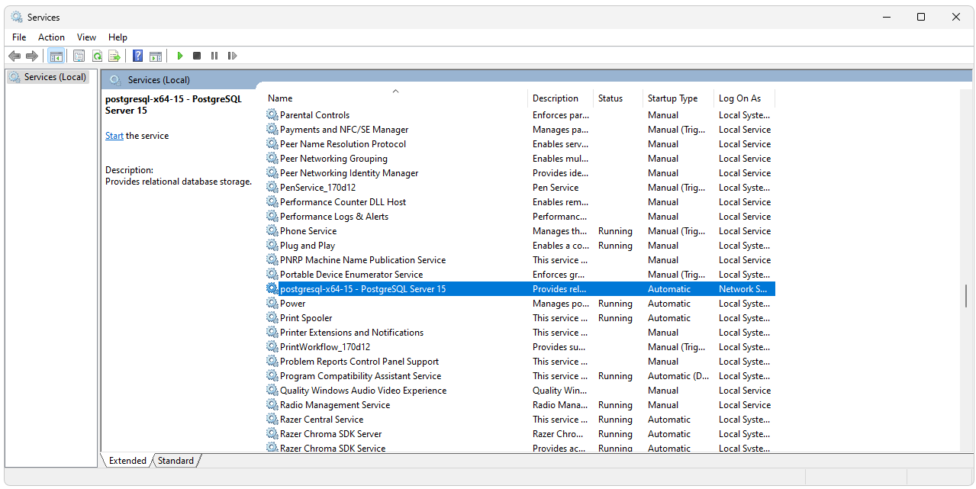Select Printer Extensions and Notifications service
Viewport: 976px width, 489px height.
tap(351, 333)
